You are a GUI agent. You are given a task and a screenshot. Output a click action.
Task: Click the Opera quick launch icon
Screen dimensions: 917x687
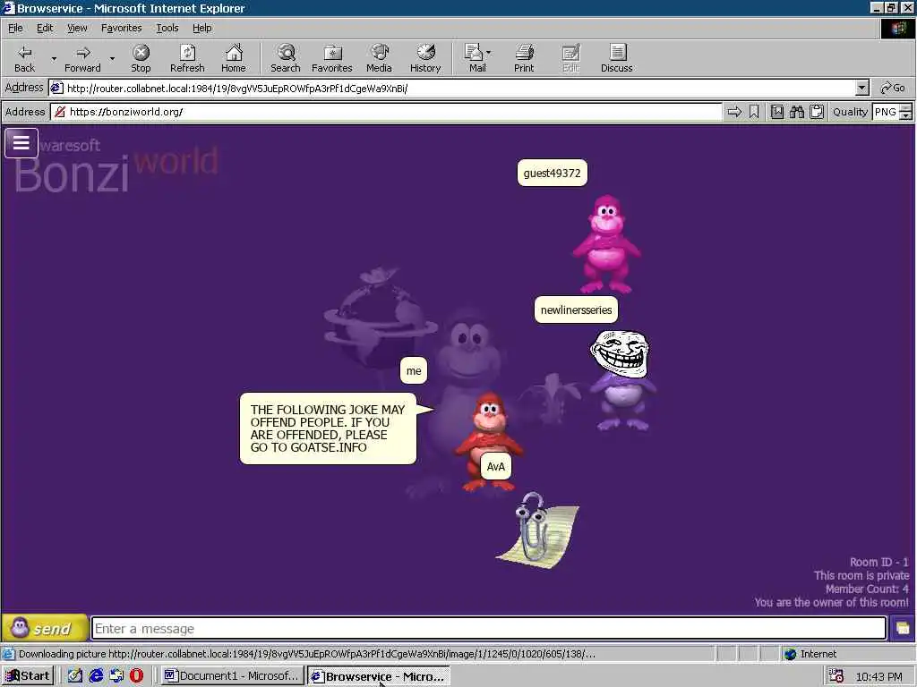pyautogui.click(x=137, y=675)
